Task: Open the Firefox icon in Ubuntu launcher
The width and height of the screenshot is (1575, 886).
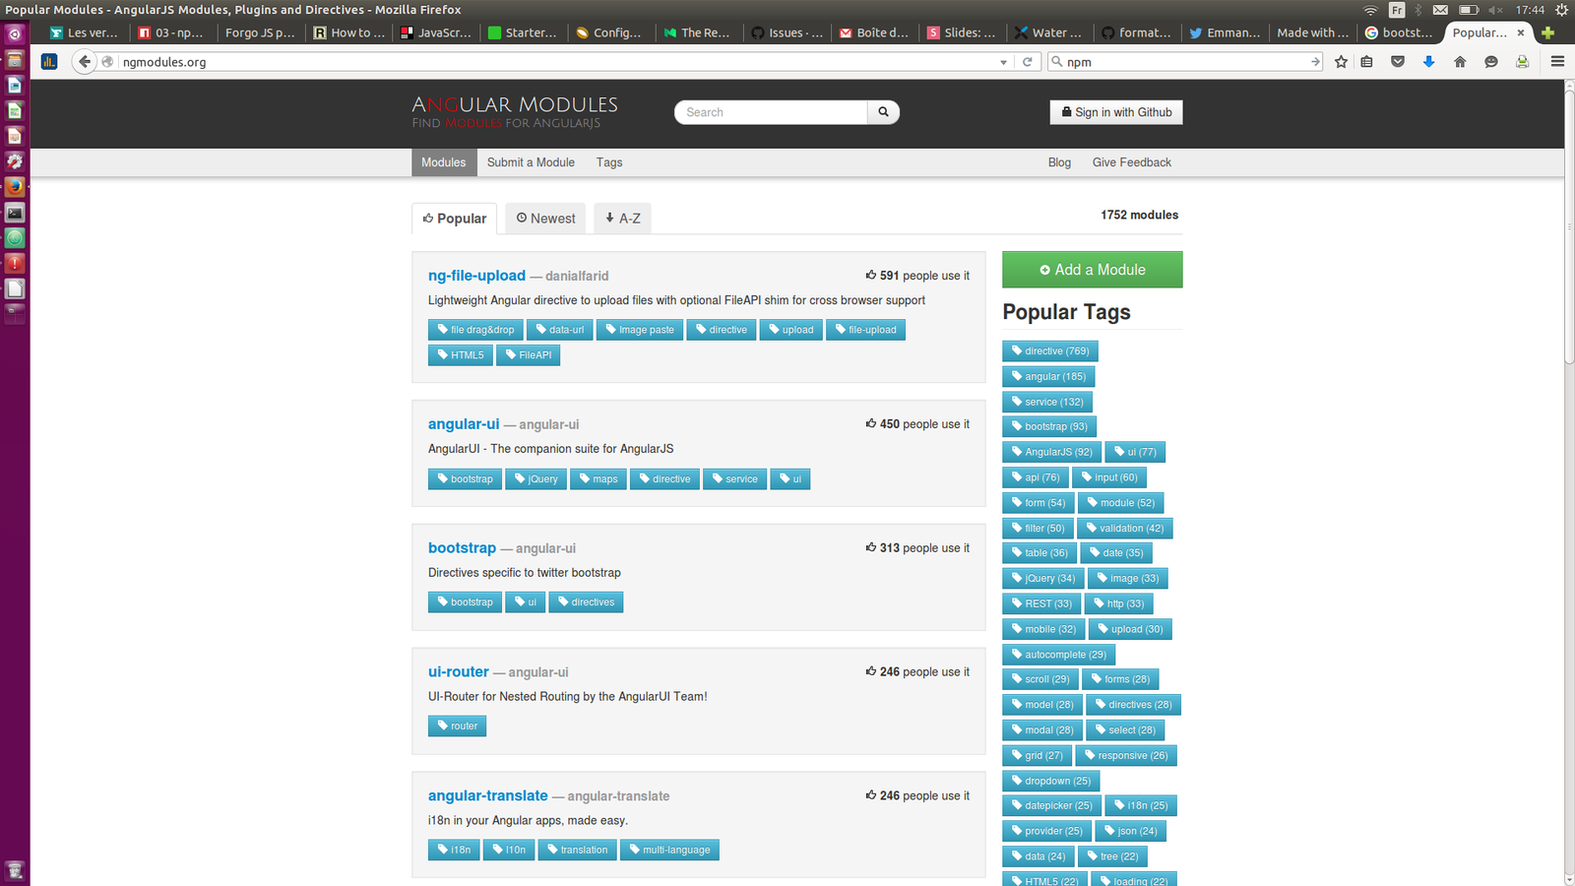Action: (x=15, y=186)
